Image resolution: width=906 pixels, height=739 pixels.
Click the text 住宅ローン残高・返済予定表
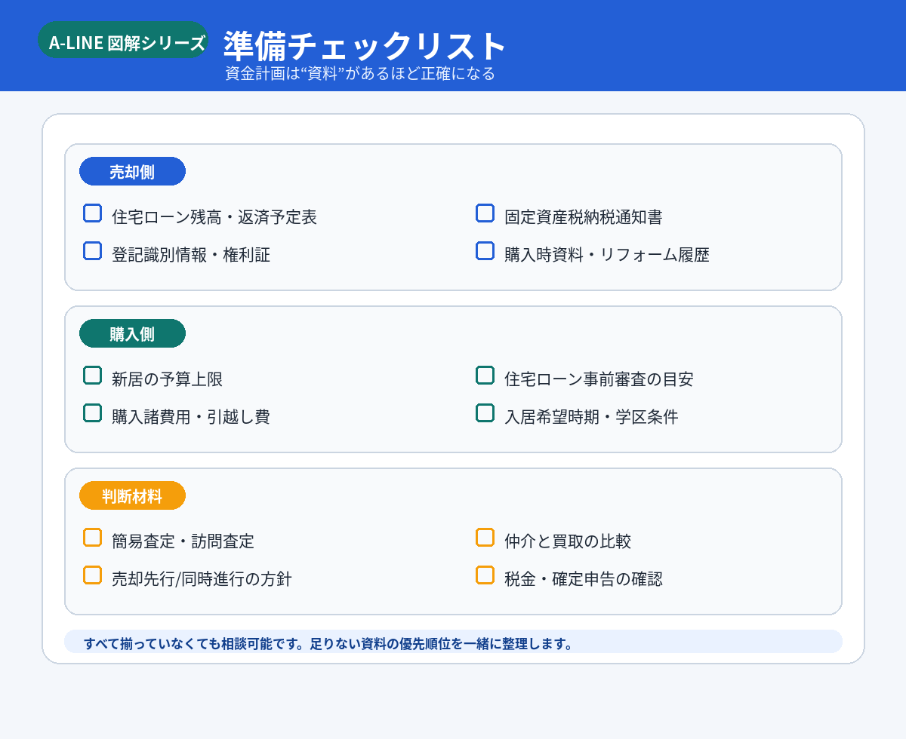(214, 217)
